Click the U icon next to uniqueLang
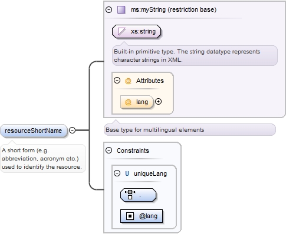296x234 pixels. click(x=127, y=173)
